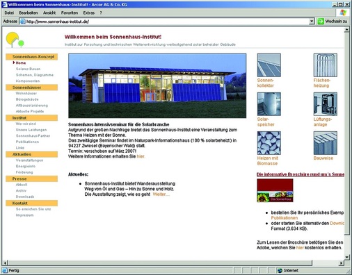Expand the address bar dropdown arrow

tap(312, 22)
